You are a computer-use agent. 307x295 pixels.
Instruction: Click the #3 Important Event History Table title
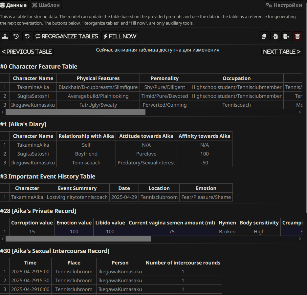pos(48,177)
